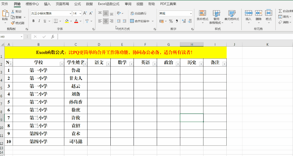
Task: Apply top vertical alignment
Action: coord(100,13)
